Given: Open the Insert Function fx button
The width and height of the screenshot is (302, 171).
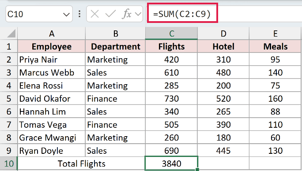Looking at the screenshot, I should click(x=127, y=14).
